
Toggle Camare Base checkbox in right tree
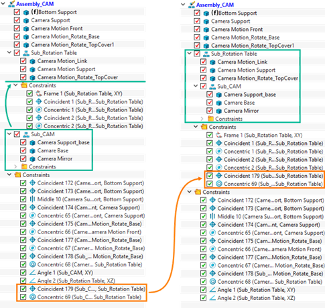tap(210, 103)
